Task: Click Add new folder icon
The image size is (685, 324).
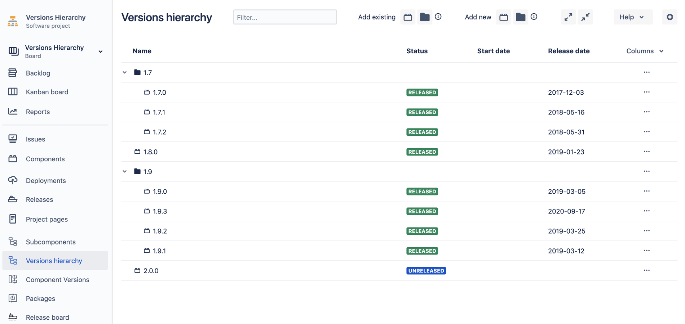Action: click(521, 17)
